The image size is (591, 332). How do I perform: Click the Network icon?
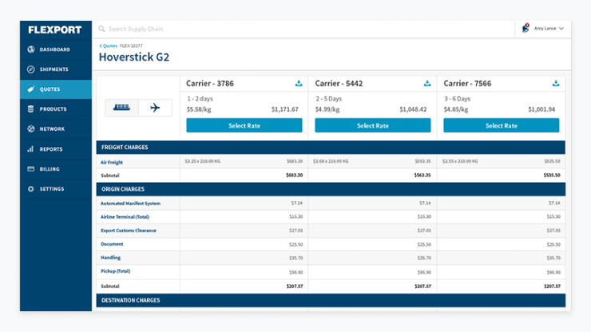(31, 128)
